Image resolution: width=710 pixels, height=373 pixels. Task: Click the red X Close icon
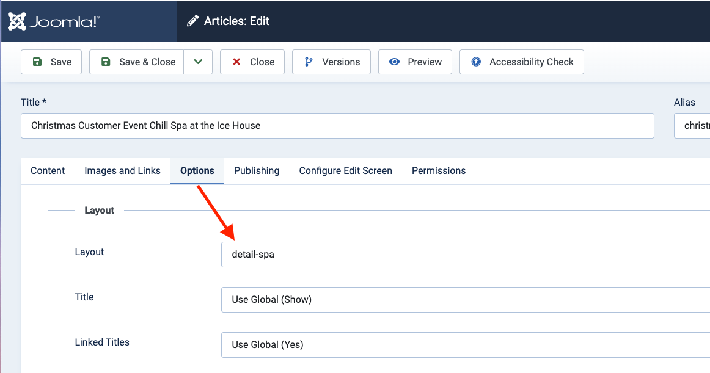point(236,62)
